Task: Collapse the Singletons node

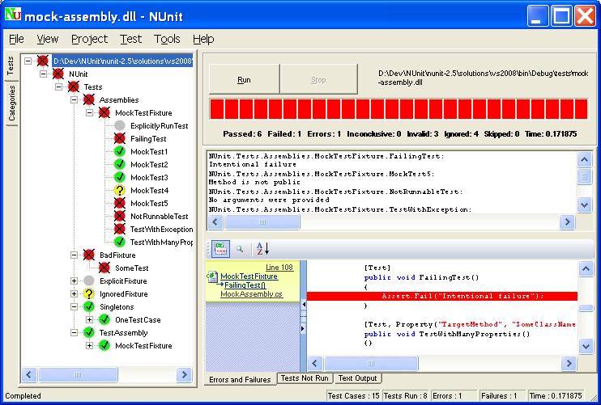Action: pos(74,306)
